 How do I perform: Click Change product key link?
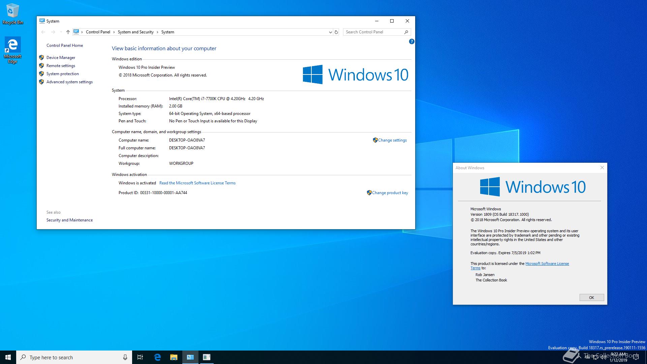click(x=390, y=193)
